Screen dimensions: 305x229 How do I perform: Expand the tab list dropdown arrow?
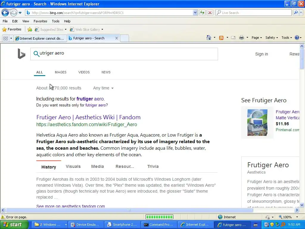(x=11, y=38)
